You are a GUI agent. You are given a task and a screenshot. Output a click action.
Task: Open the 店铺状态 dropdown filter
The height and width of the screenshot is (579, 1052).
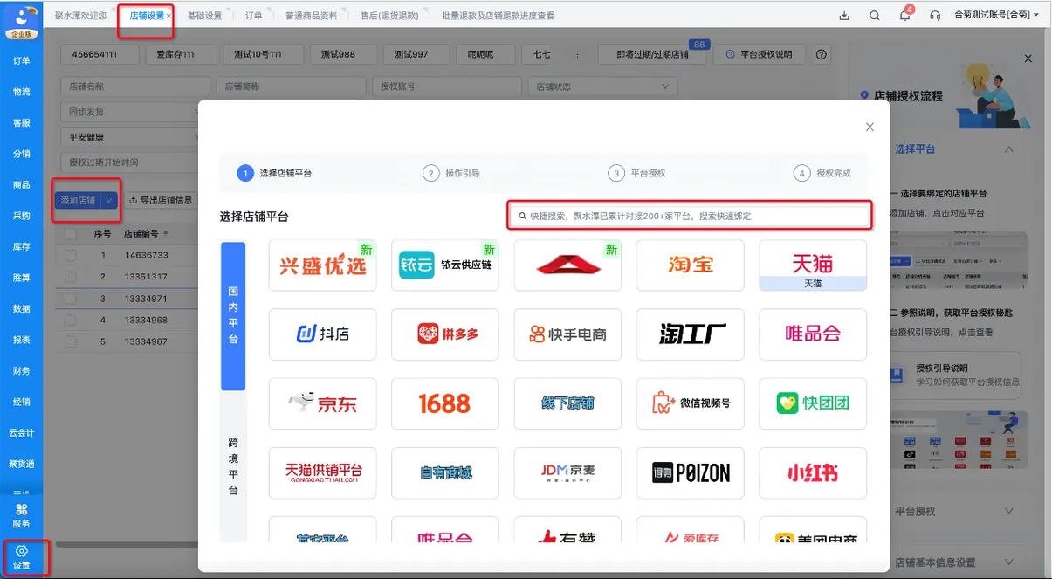tap(603, 86)
